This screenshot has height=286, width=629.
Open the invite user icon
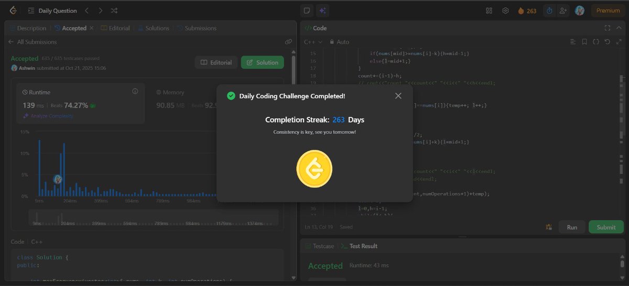[563, 10]
